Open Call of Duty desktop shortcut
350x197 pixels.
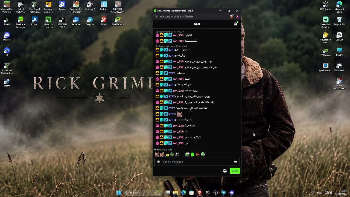(21, 7)
